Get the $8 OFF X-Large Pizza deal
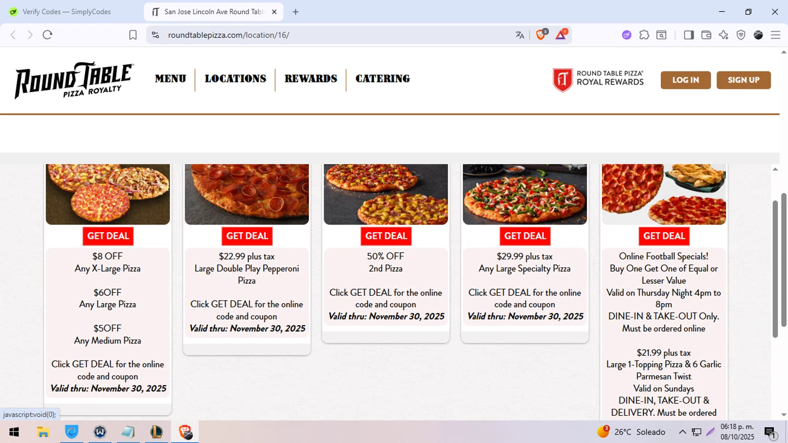The height and width of the screenshot is (443, 788). [108, 236]
